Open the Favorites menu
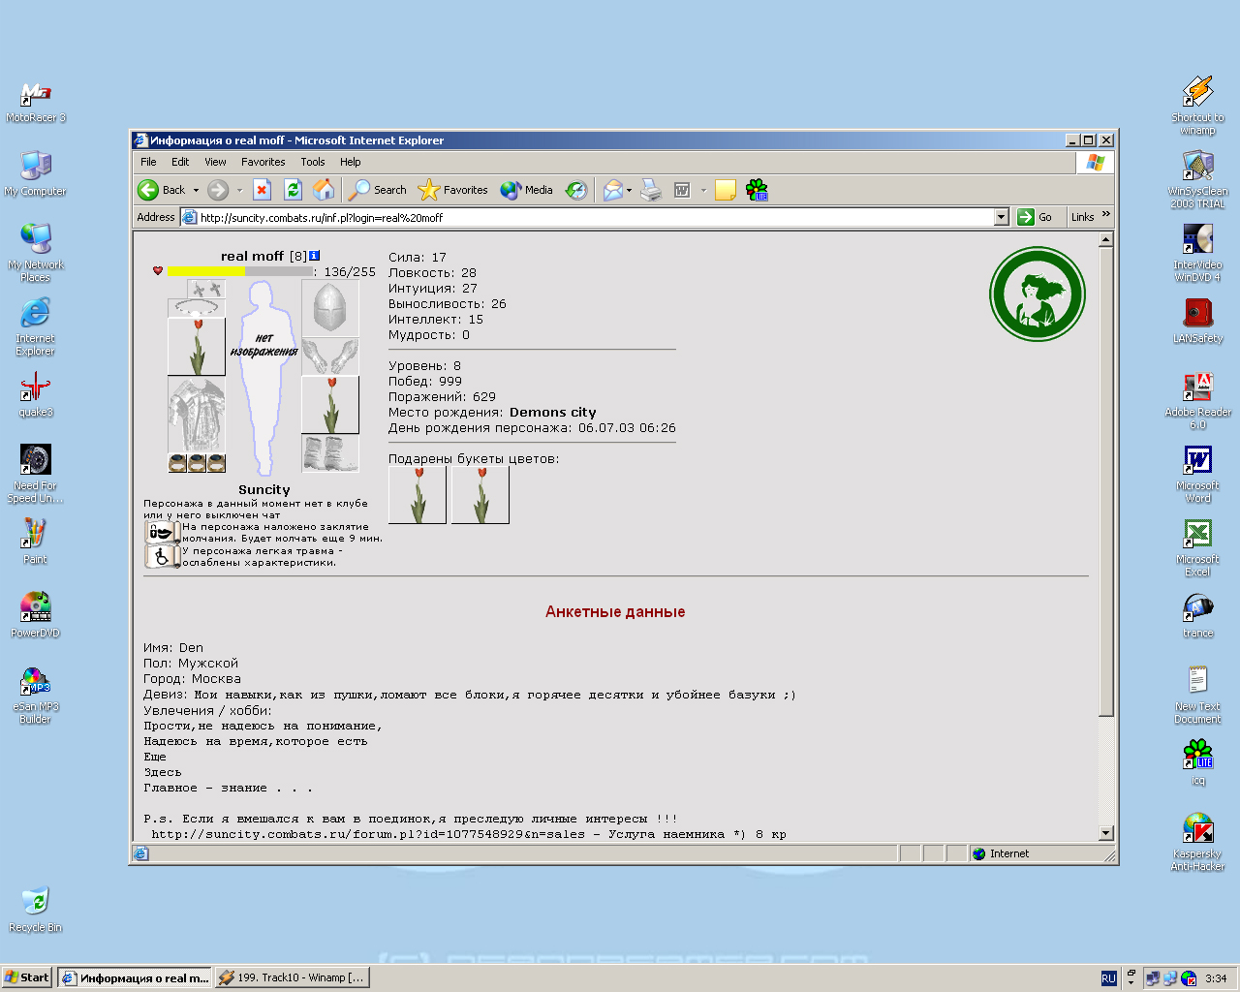Screen dimensions: 1240x992 [263, 162]
